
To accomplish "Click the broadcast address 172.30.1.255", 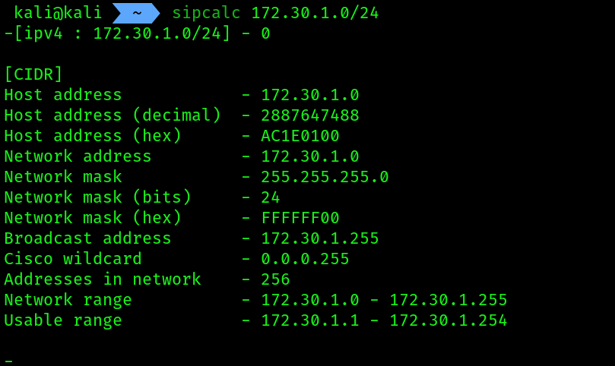I will 319,238.
